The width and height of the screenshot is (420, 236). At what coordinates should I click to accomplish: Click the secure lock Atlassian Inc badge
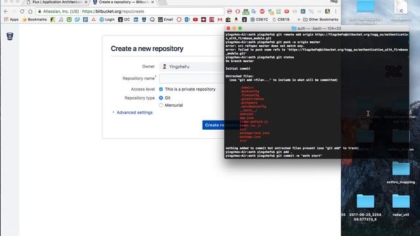[58, 12]
